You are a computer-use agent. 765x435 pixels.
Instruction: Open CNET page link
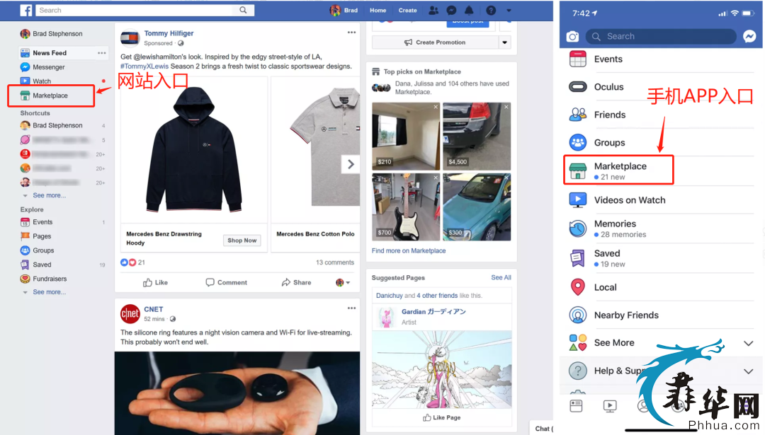click(x=153, y=309)
